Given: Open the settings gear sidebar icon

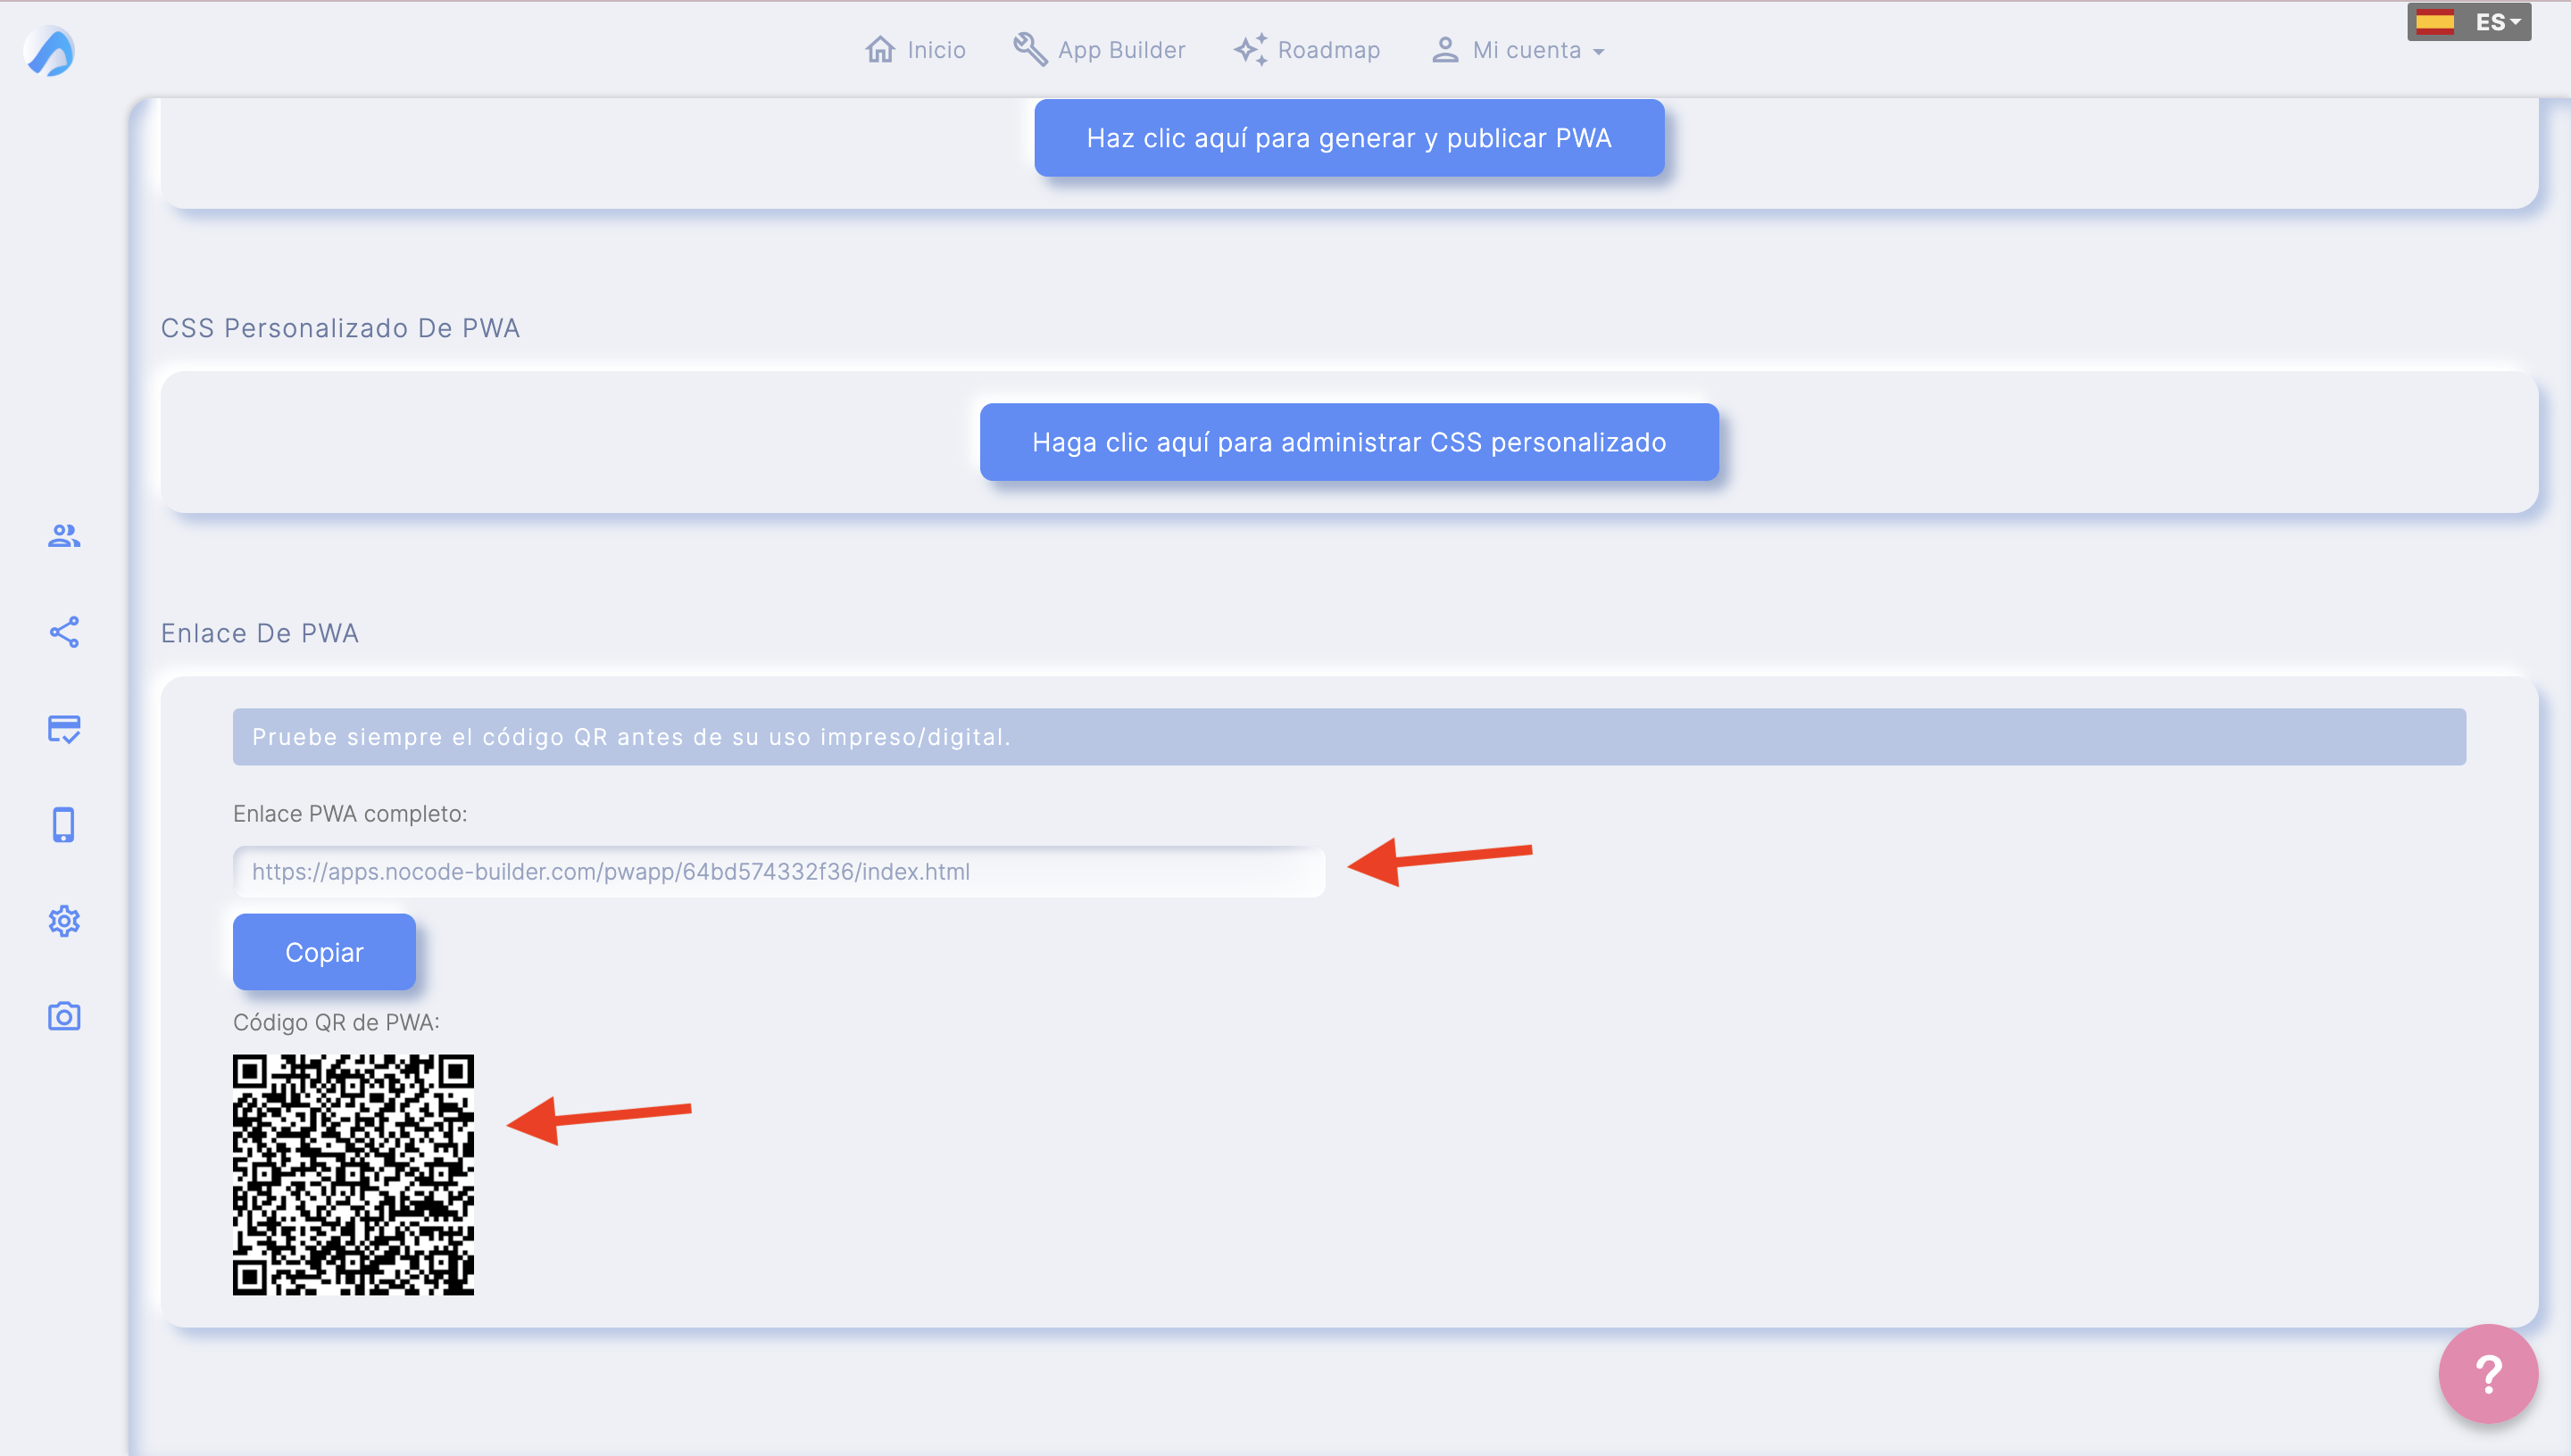Looking at the screenshot, I should pos(64,921).
